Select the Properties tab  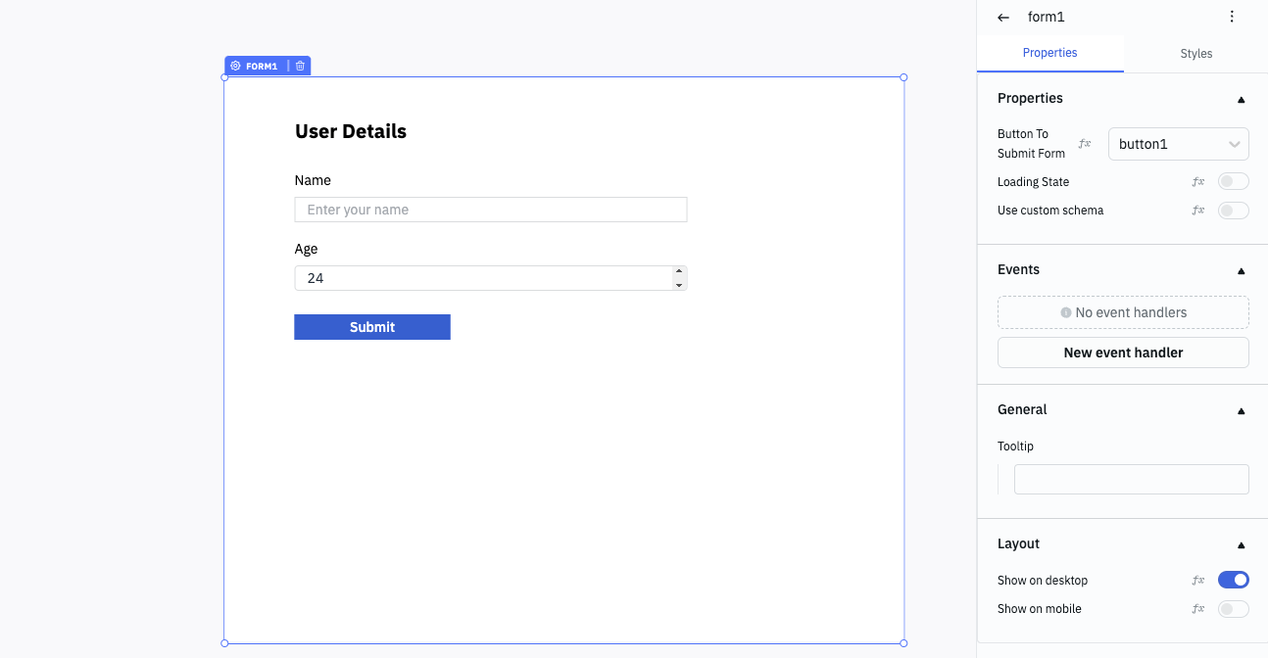(x=1049, y=53)
